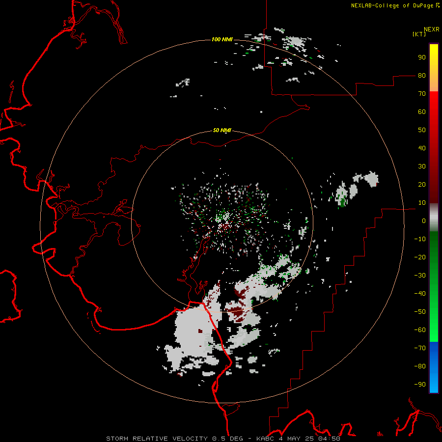The height and width of the screenshot is (442, 442).
Task: Click the 80 value on velocity scale
Action: (x=422, y=76)
